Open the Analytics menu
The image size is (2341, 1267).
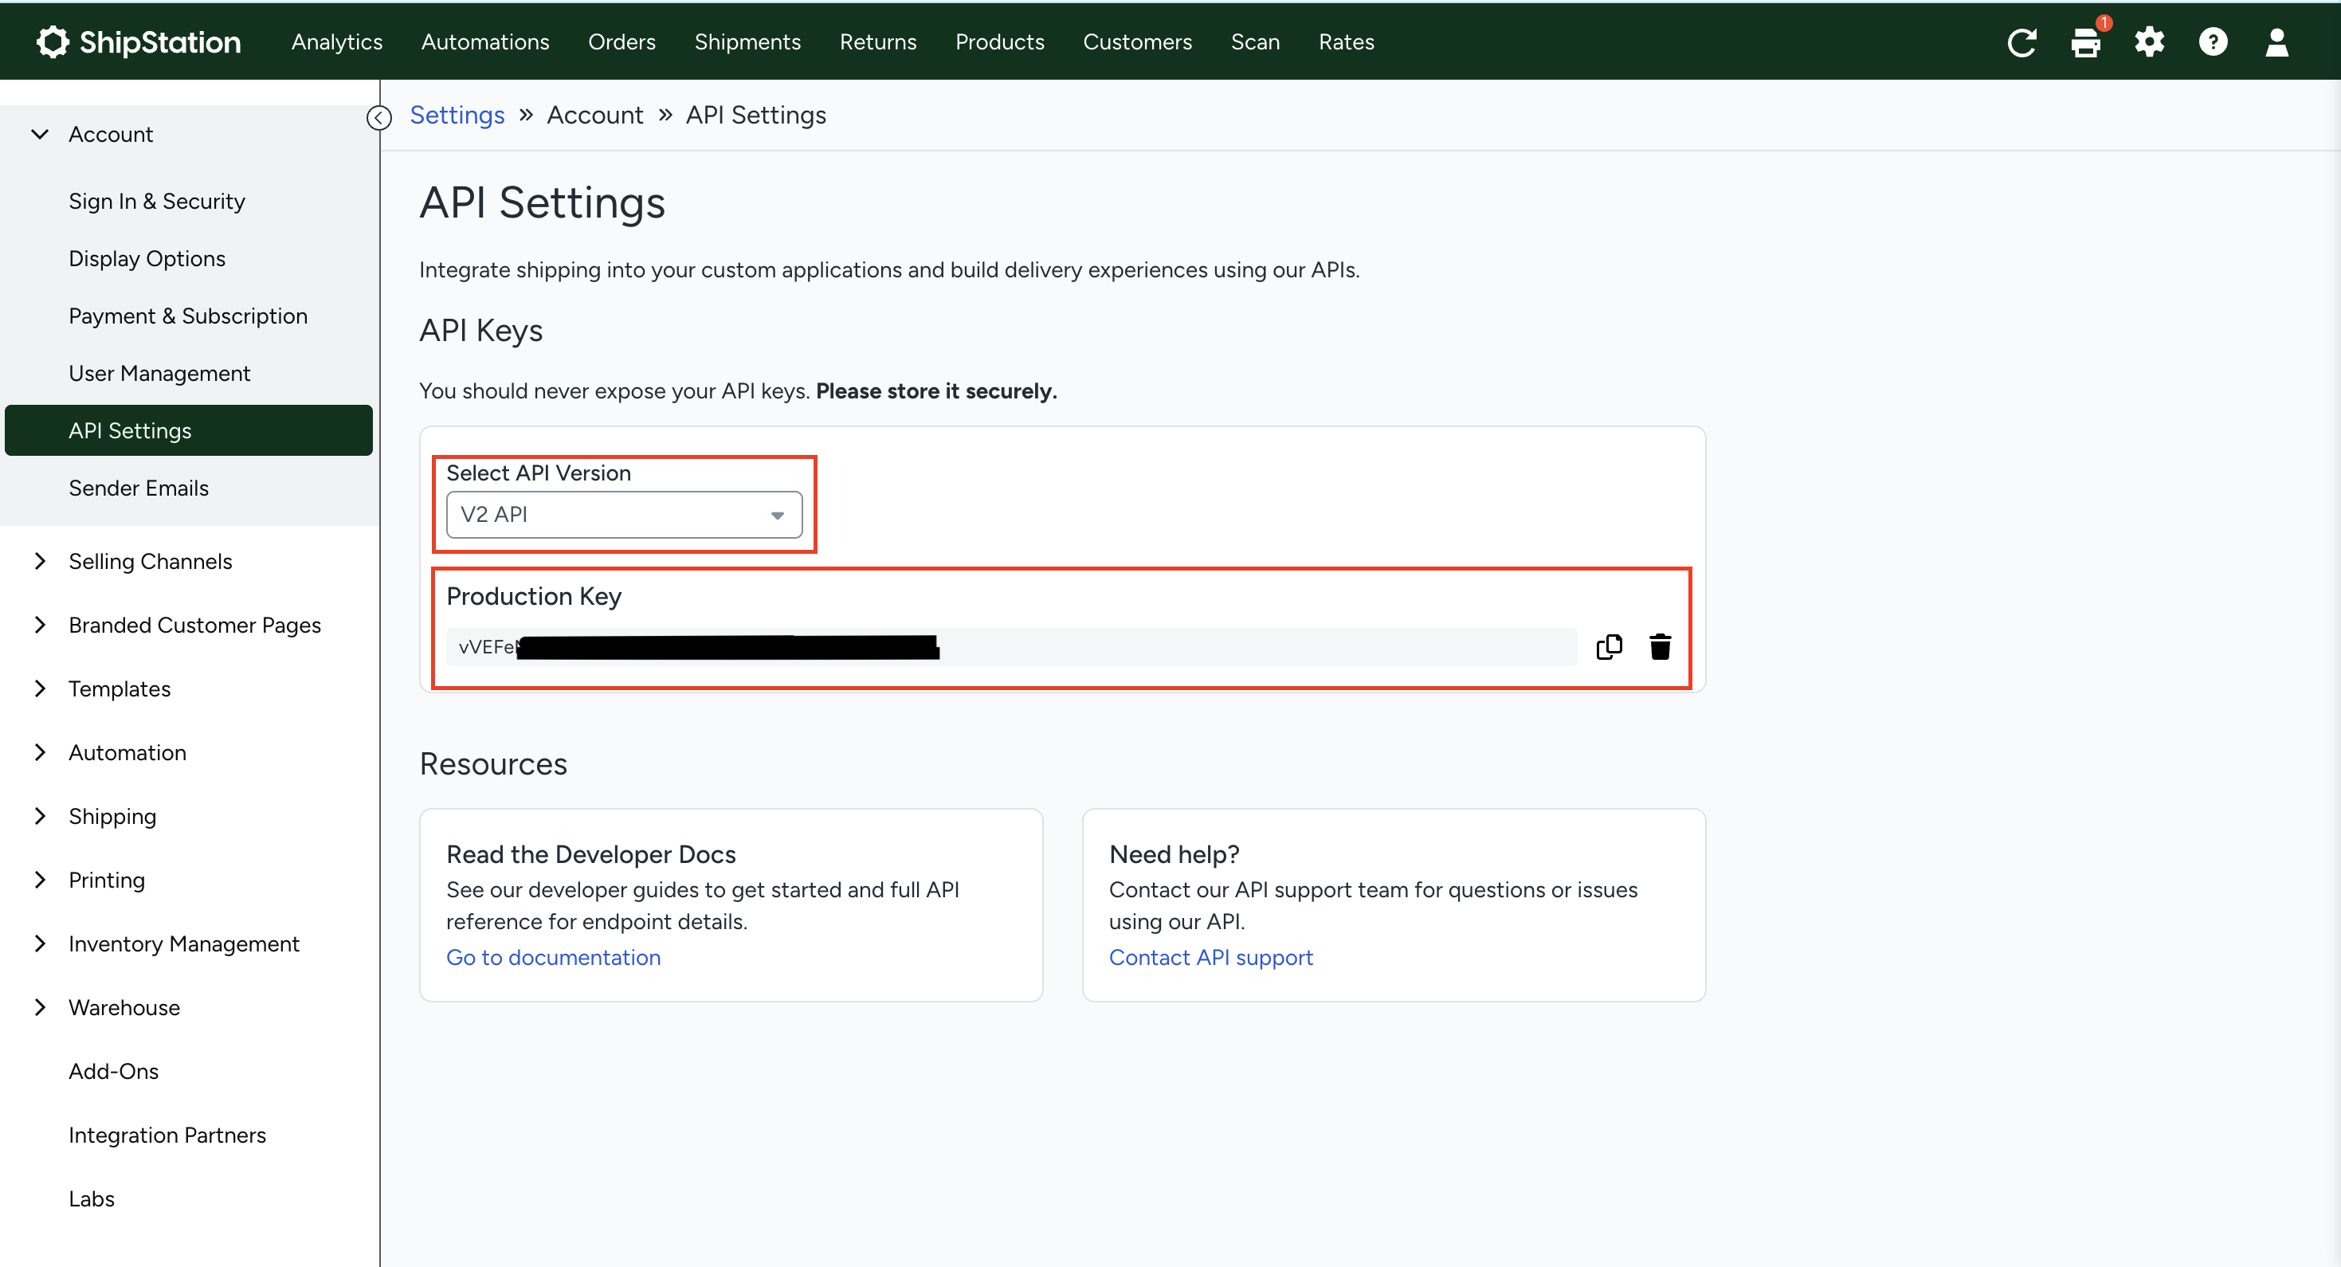[336, 41]
